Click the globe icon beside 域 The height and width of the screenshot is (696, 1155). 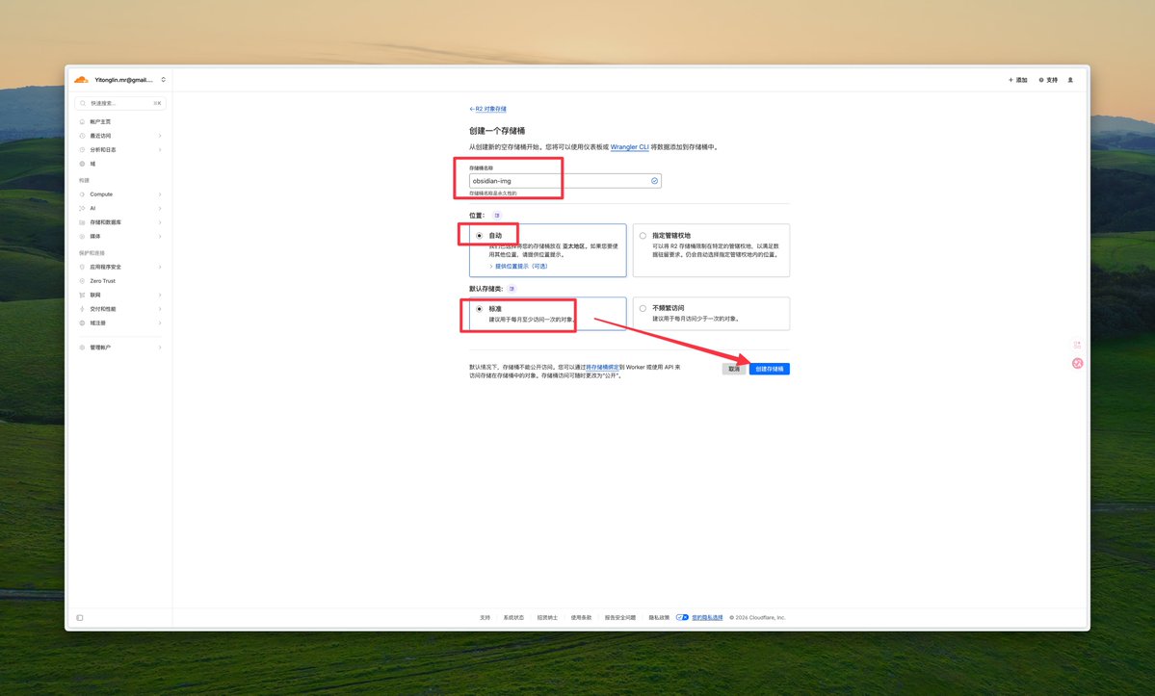(x=82, y=164)
